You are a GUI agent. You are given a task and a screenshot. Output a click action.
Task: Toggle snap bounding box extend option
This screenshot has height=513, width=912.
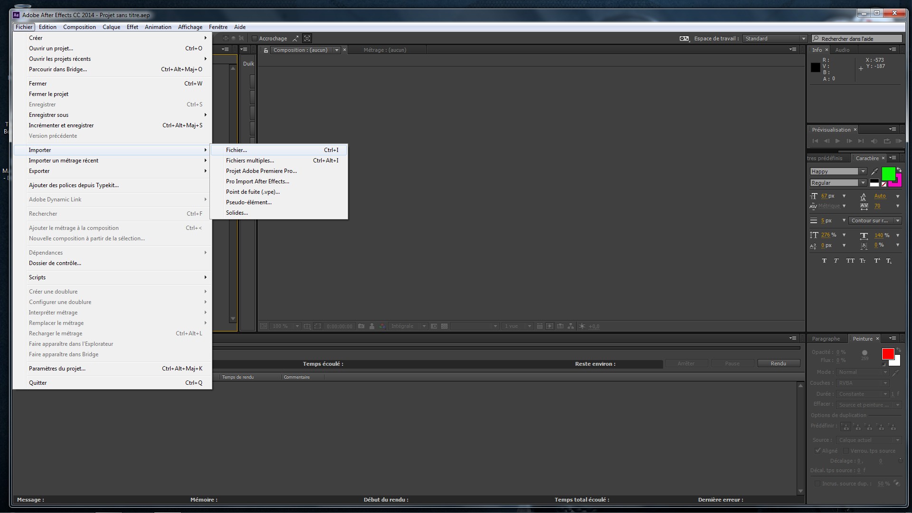point(295,38)
